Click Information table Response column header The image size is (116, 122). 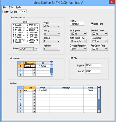(30, 63)
